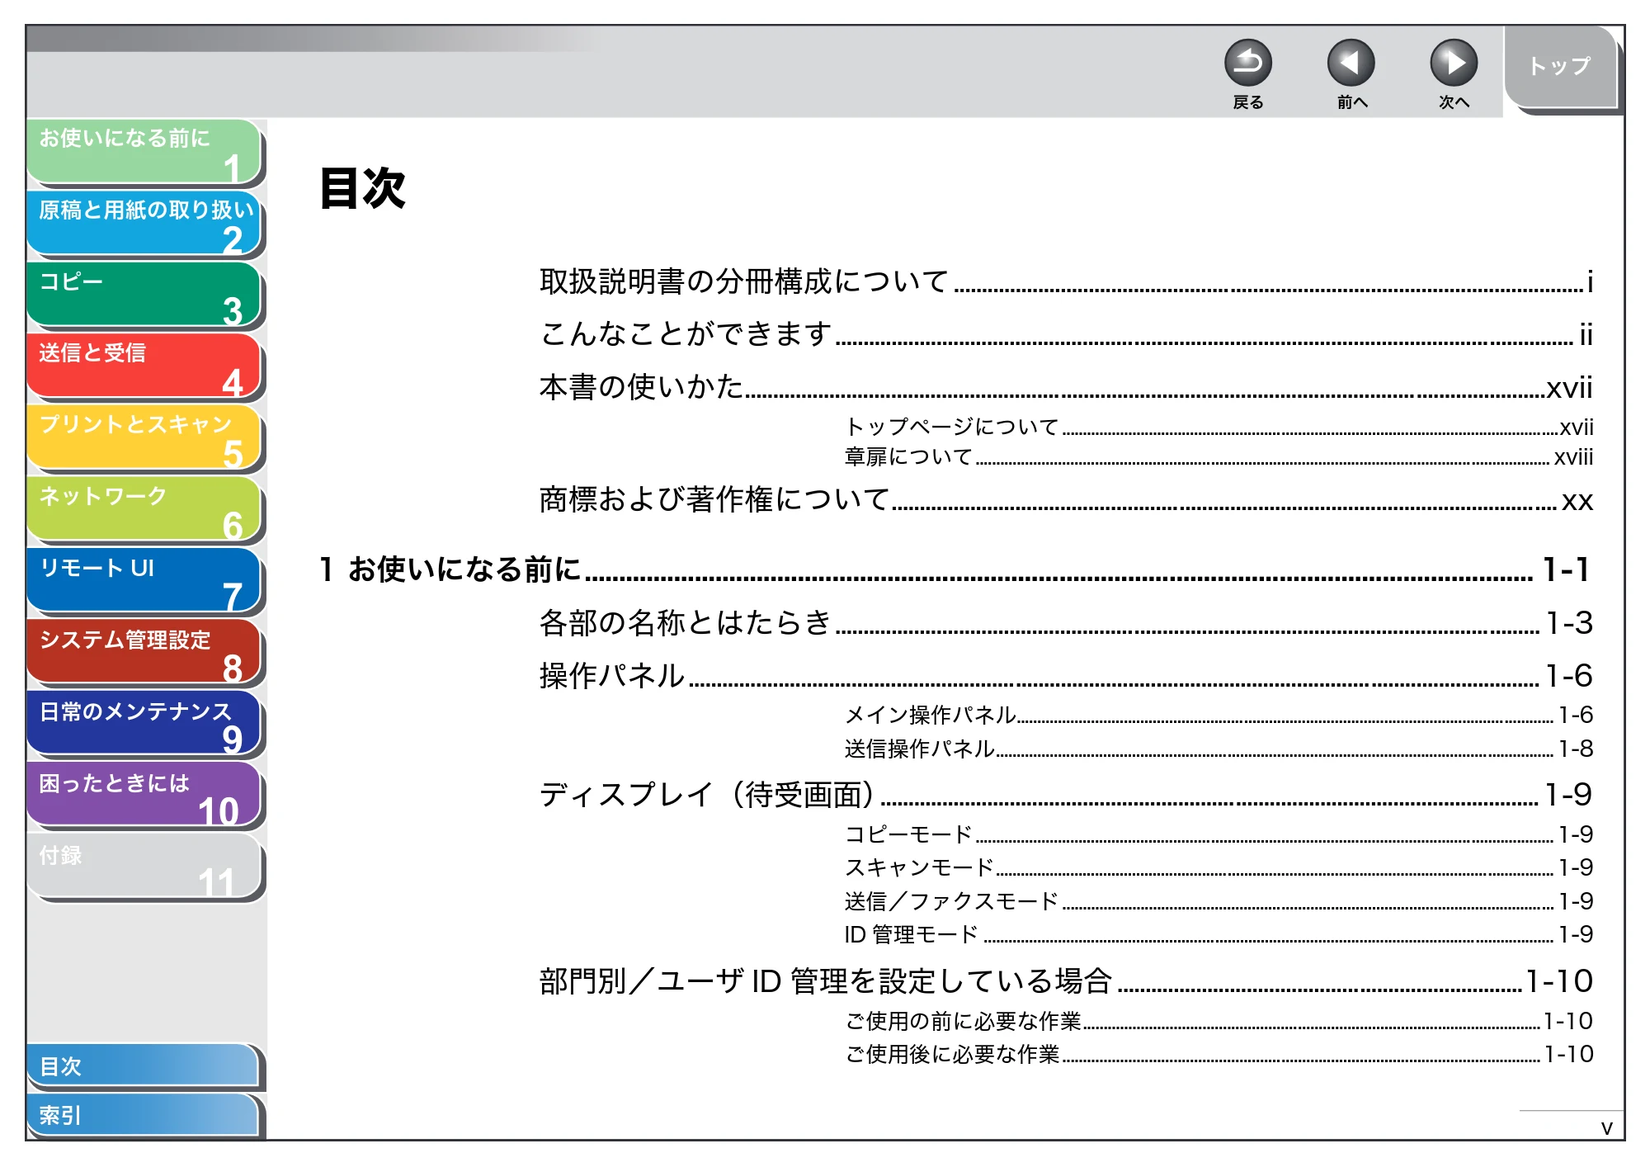1650x1167 pixels.
Task: Jump to ディスプレイ（待受画面） entry
Action: pos(1066,795)
